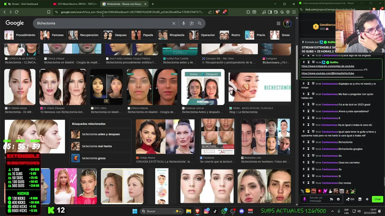Viewport: 385px width, 216px height.
Task: Click the share icon in the address bar
Action: coord(210,12)
